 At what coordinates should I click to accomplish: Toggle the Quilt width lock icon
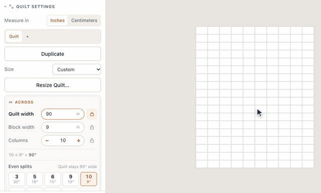pos(92,114)
